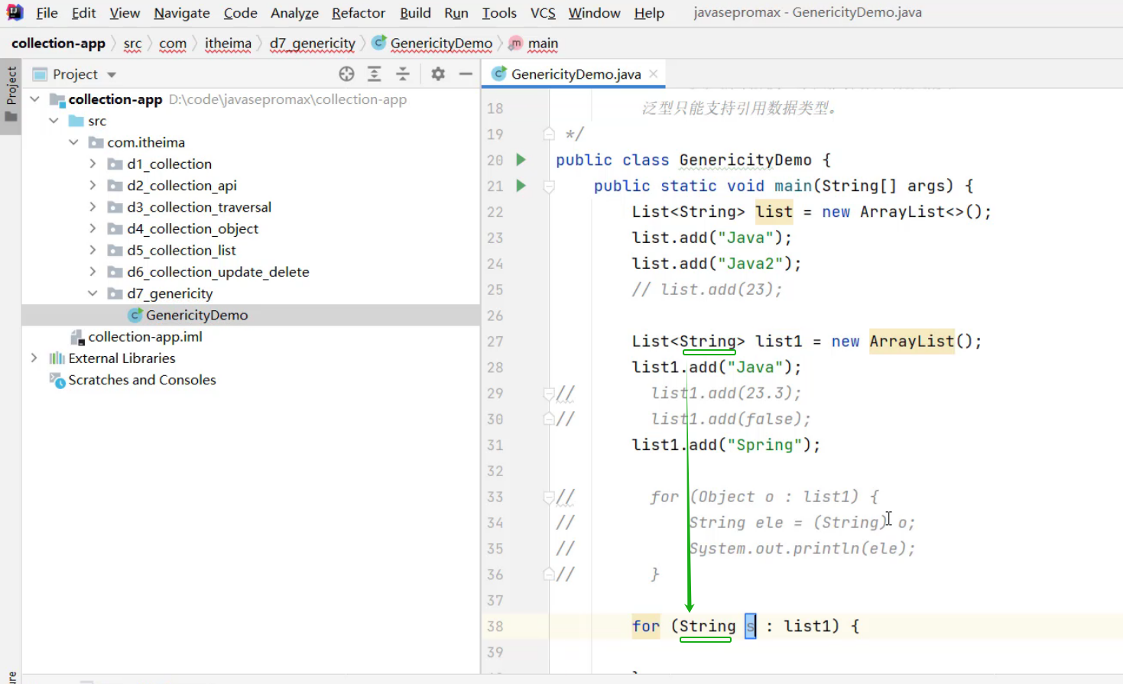
Task: Toggle fold marker at line 36
Action: coord(549,574)
